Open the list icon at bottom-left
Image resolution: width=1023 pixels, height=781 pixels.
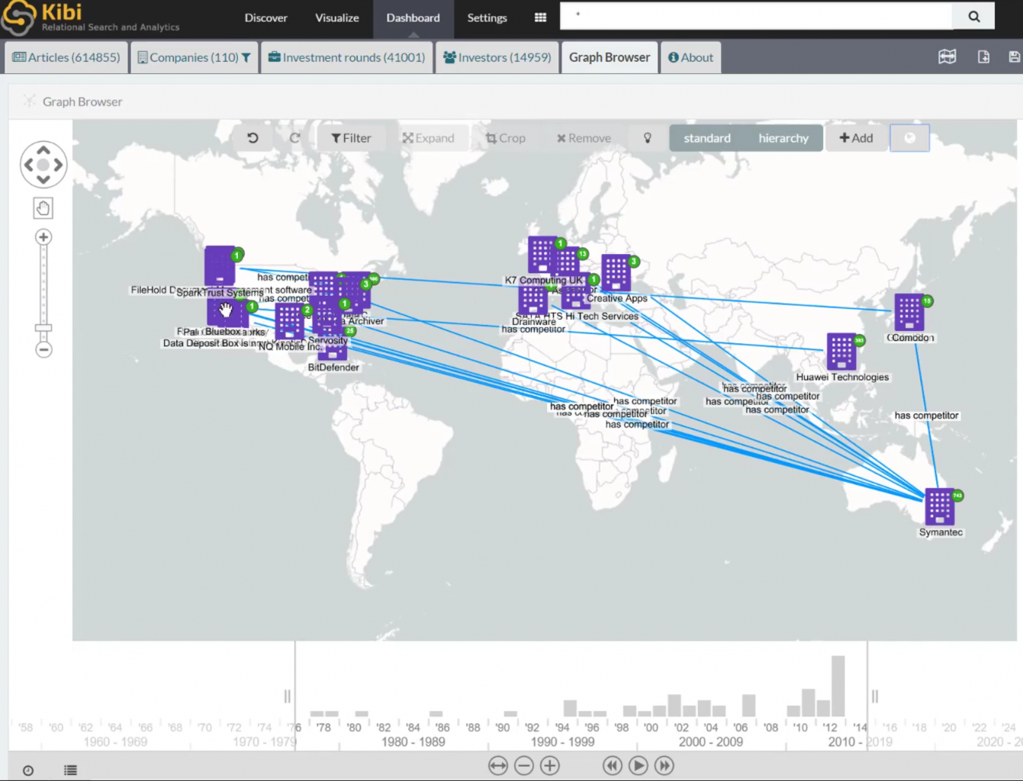coord(70,770)
